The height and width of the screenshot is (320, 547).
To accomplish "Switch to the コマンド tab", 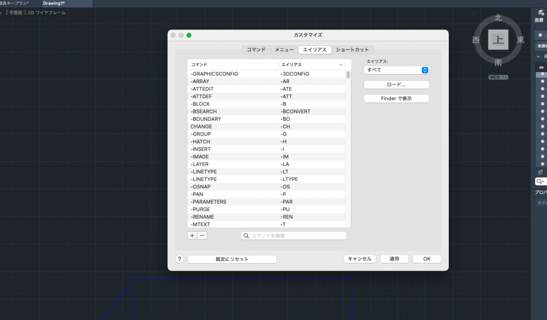I will 256,50.
